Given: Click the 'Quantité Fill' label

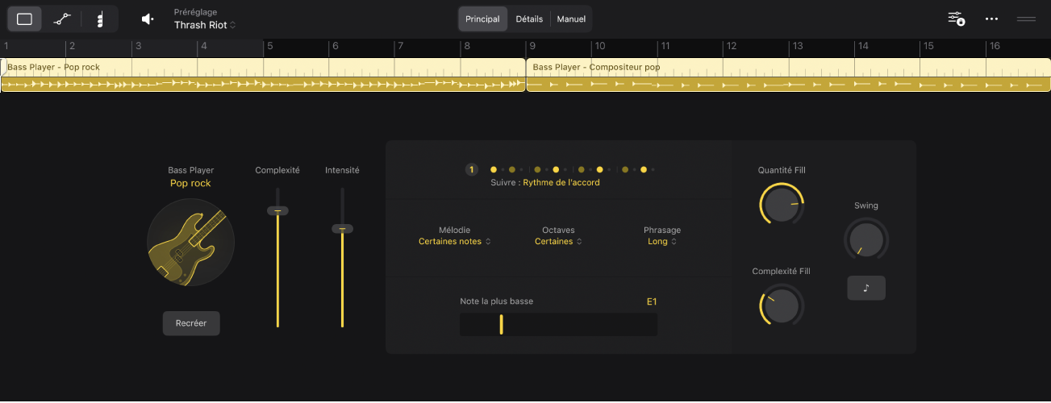Looking at the screenshot, I should (782, 170).
